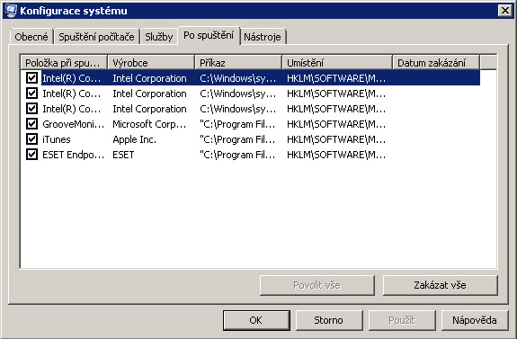Go to the Služby tab
The width and height of the screenshot is (517, 339).
pos(159,37)
